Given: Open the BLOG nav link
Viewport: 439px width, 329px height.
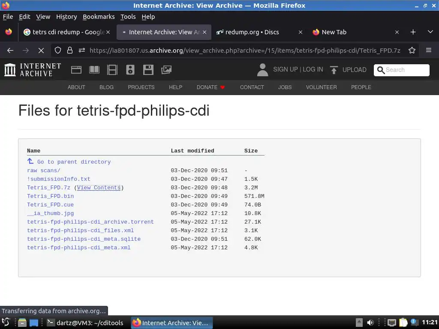Looking at the screenshot, I should [106, 87].
